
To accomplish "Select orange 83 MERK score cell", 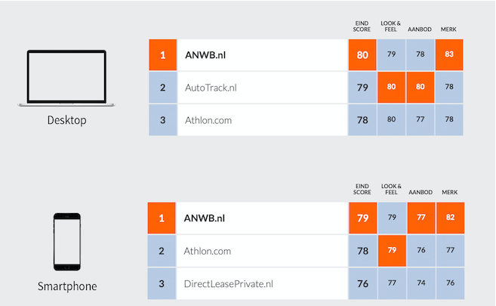I will [x=449, y=54].
